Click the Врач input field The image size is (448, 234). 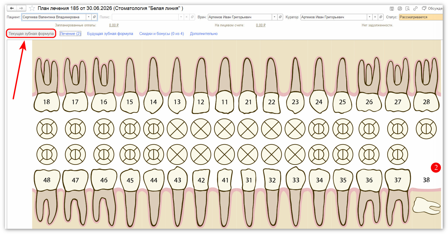click(x=240, y=17)
